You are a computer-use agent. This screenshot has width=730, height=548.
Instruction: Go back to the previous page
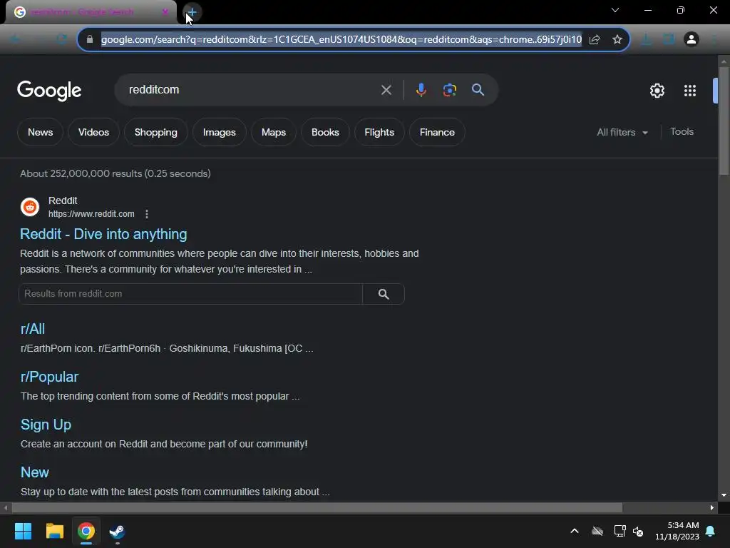(16, 39)
